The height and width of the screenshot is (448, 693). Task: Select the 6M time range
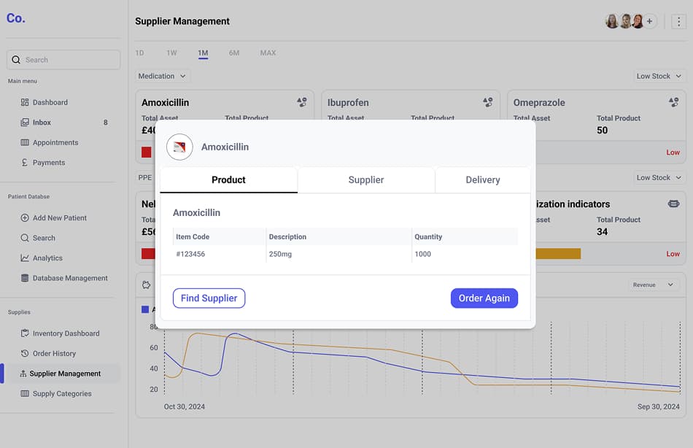(x=233, y=53)
